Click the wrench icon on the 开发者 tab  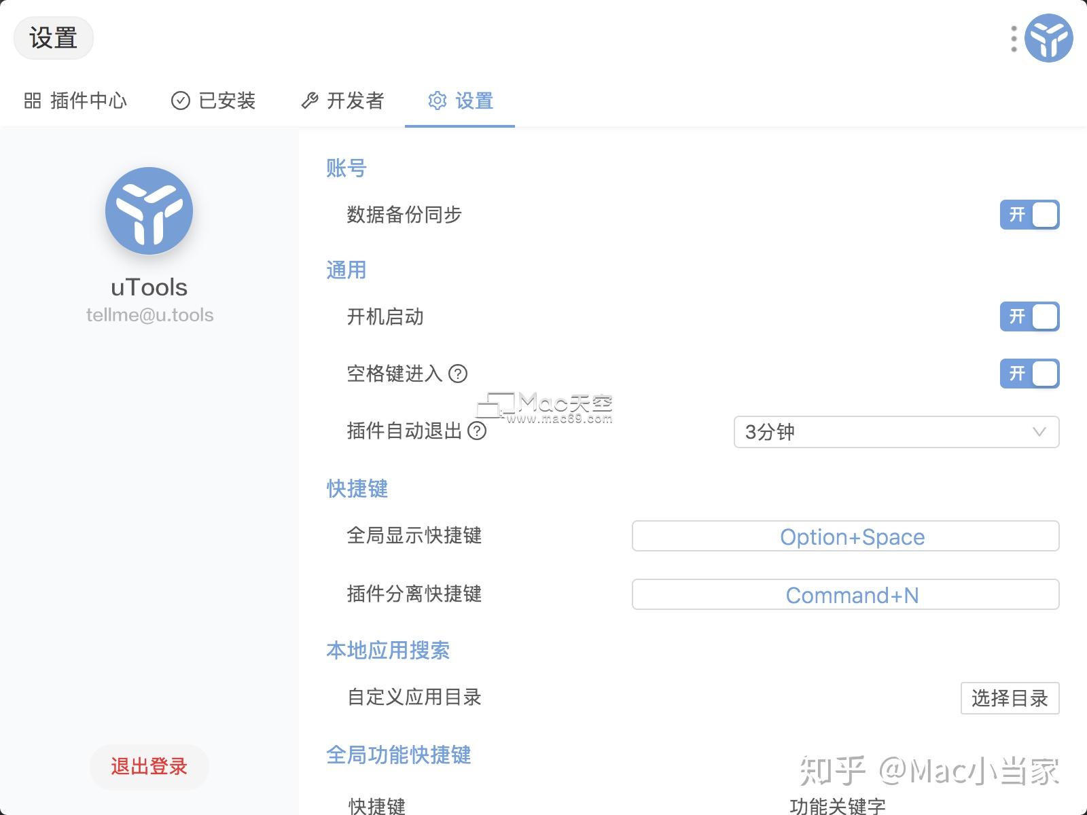[310, 100]
